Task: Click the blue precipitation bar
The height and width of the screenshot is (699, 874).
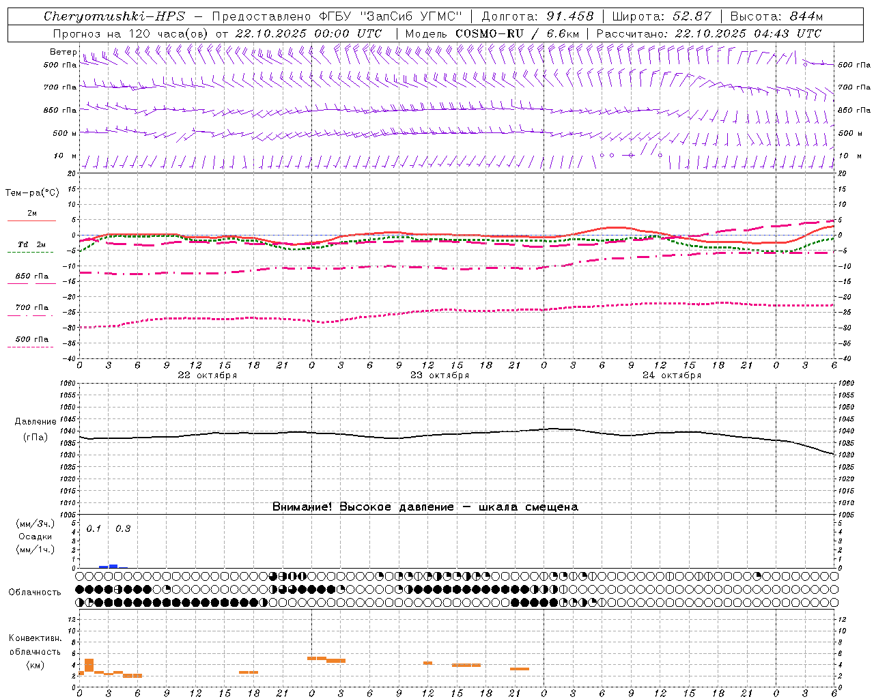Action: (113, 566)
